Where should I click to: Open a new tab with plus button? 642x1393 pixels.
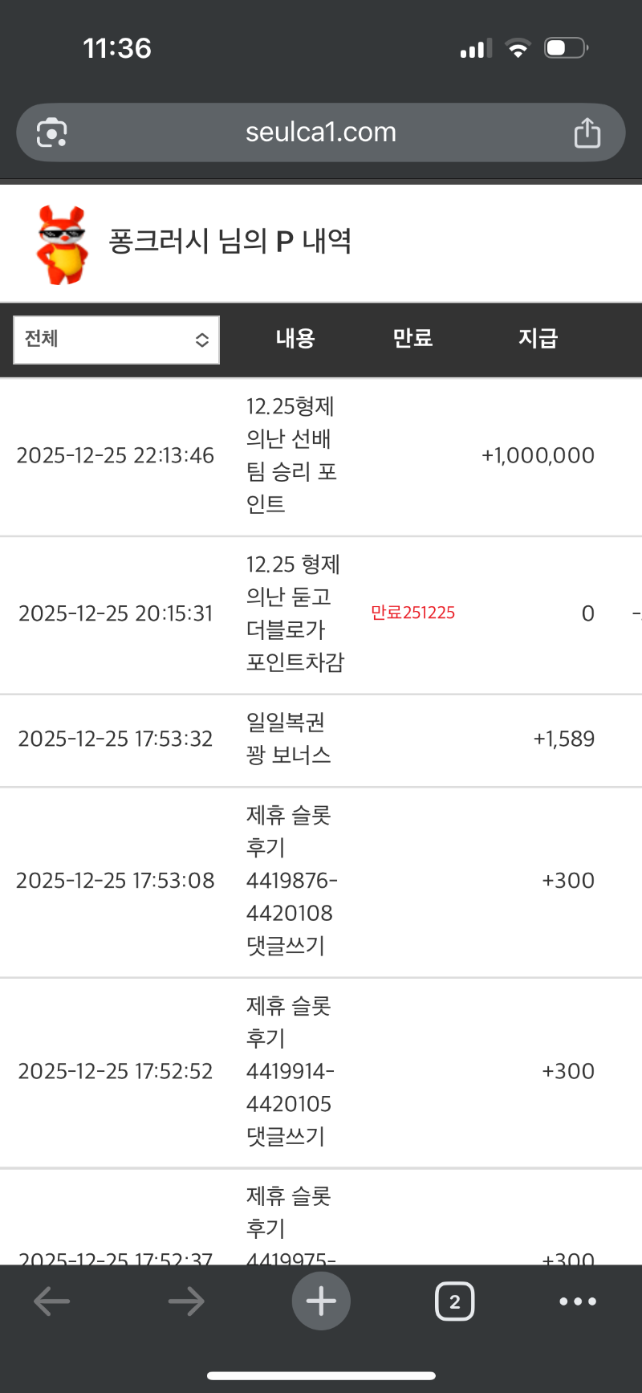(321, 1301)
